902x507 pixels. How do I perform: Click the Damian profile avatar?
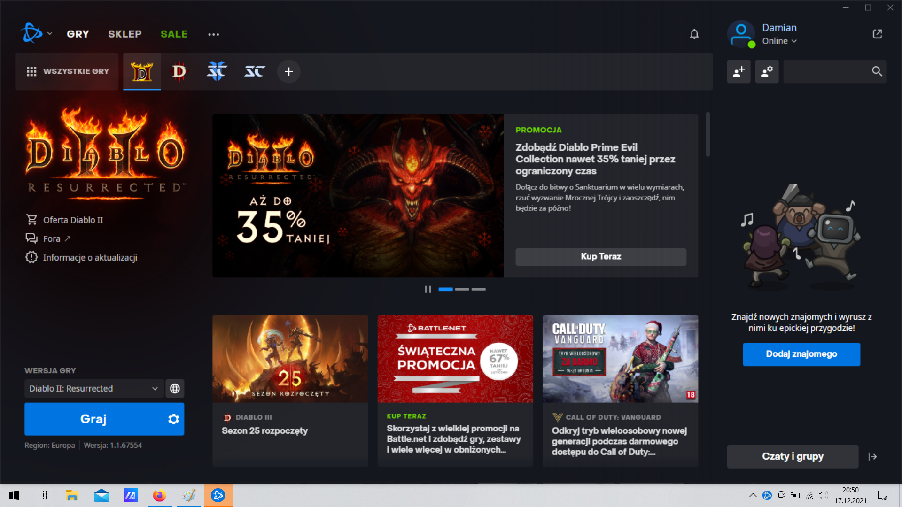[741, 34]
